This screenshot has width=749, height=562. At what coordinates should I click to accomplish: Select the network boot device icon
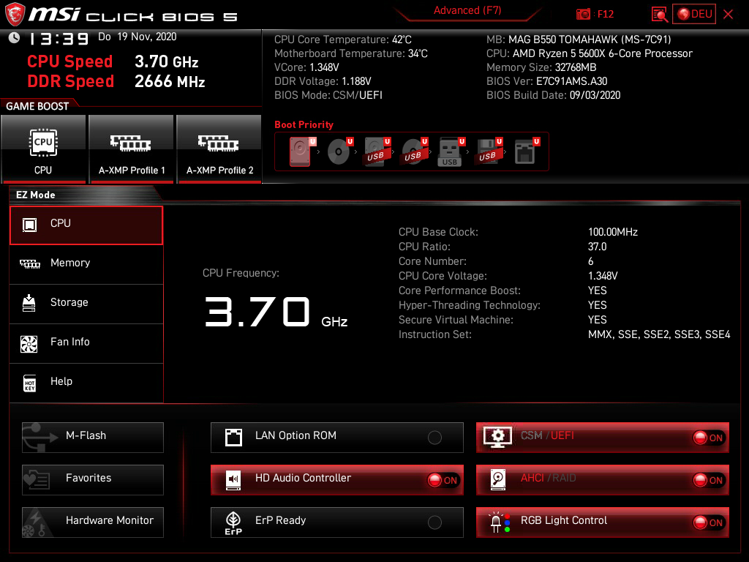pyautogui.click(x=527, y=151)
